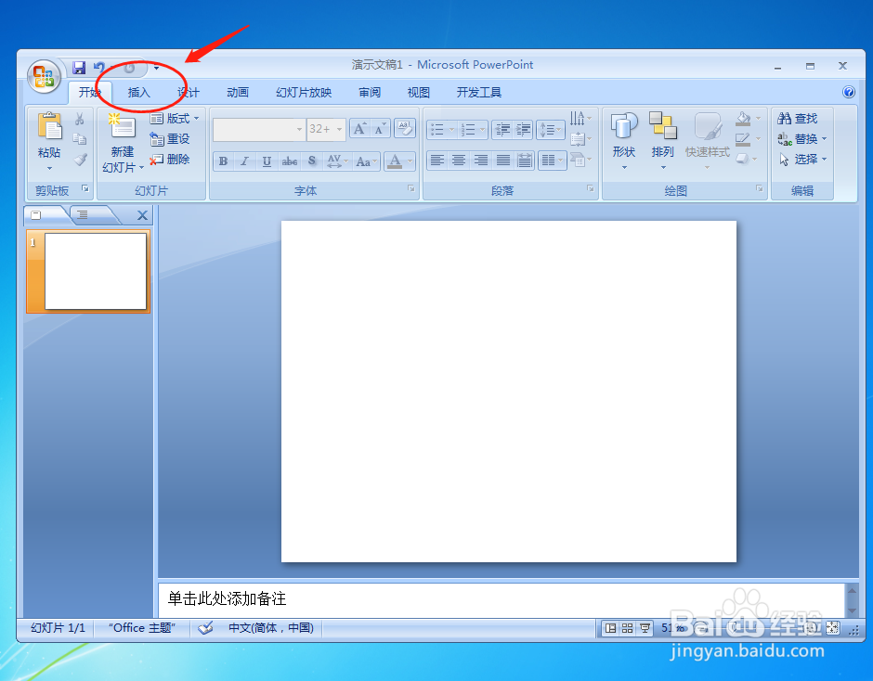Click the copy icon in clipboard group

[x=80, y=139]
